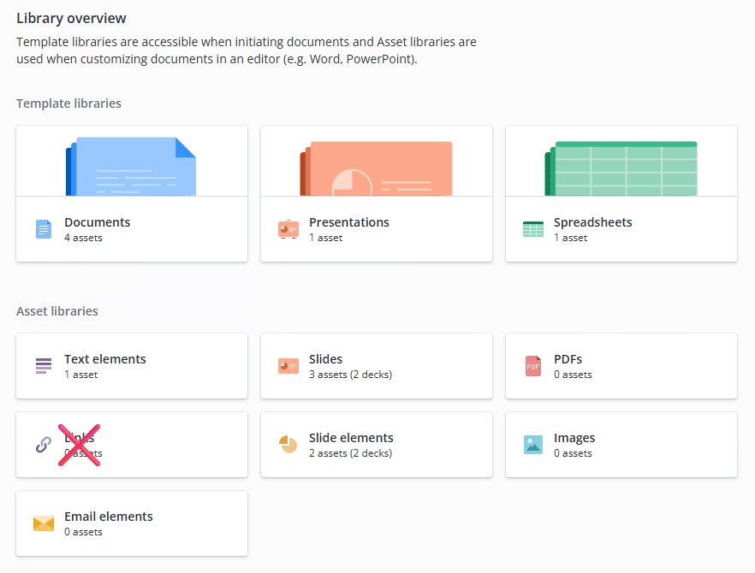Click the green Spreadsheets grid icon
Image resolution: width=755 pixels, height=573 pixels.
tap(533, 229)
